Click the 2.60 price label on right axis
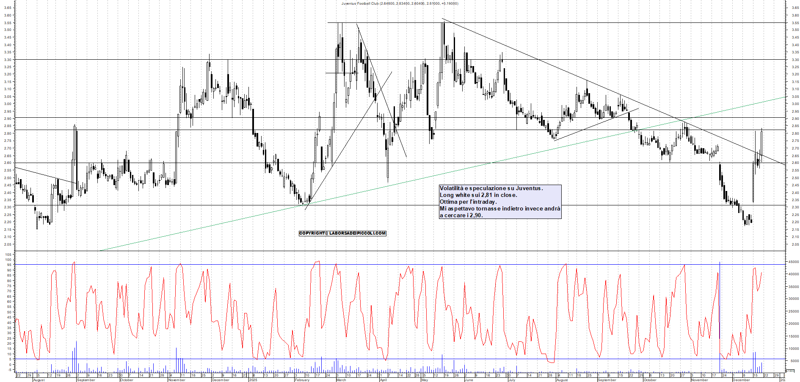This screenshot has width=800, height=382. tap(795, 163)
